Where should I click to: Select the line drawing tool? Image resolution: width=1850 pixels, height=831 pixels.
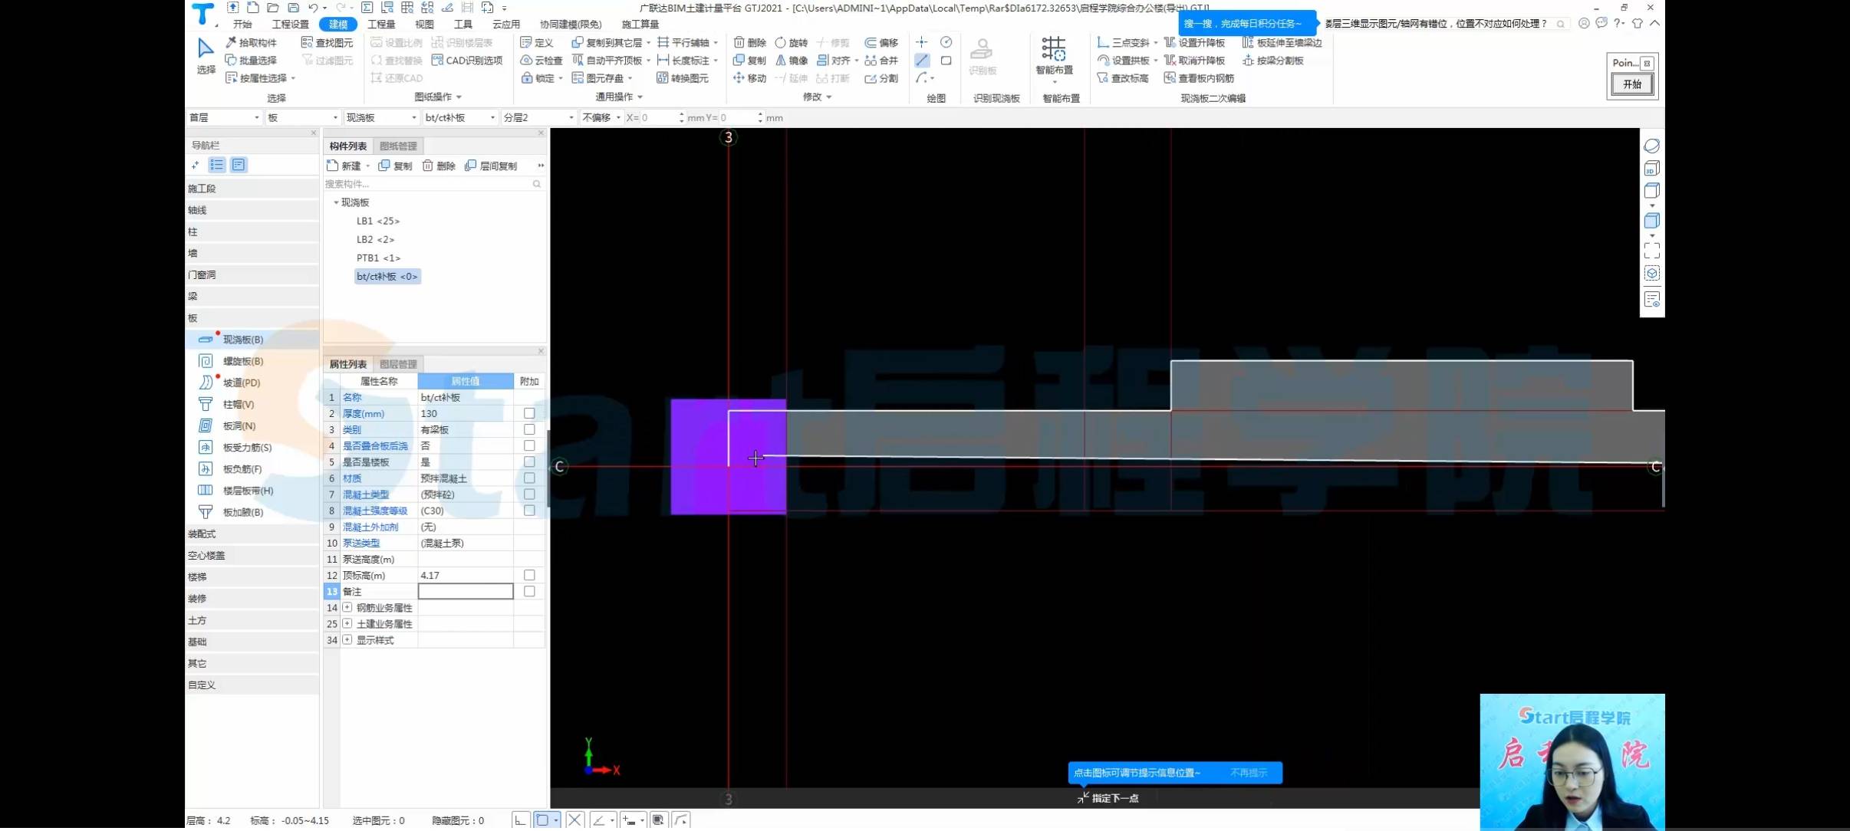pyautogui.click(x=922, y=60)
